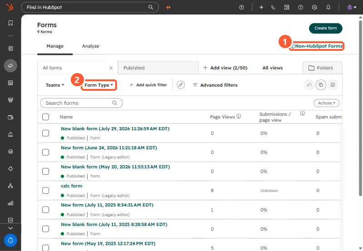Click the Page Views info icon
Viewport: 363px width, 251px height.
point(239,116)
